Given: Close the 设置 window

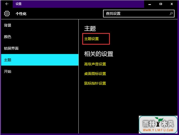Looking at the screenshot, I should 172,4.
